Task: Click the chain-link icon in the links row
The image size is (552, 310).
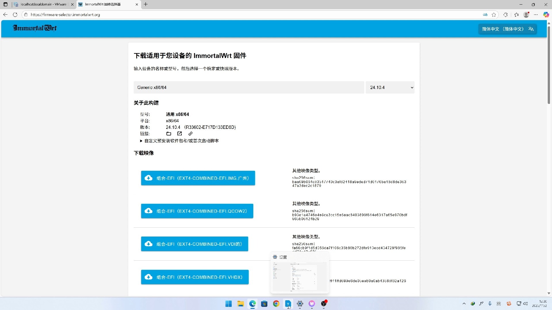Action: (190, 134)
